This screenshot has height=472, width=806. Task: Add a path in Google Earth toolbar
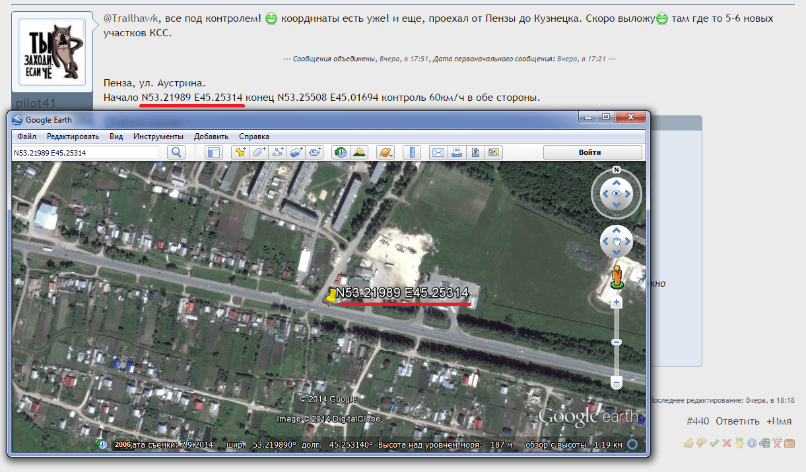click(x=278, y=152)
